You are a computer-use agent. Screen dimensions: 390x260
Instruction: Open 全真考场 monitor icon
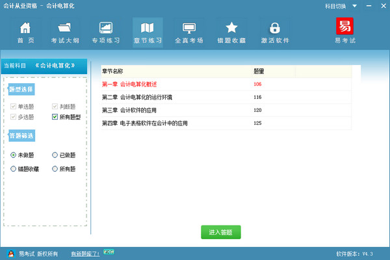point(189,28)
